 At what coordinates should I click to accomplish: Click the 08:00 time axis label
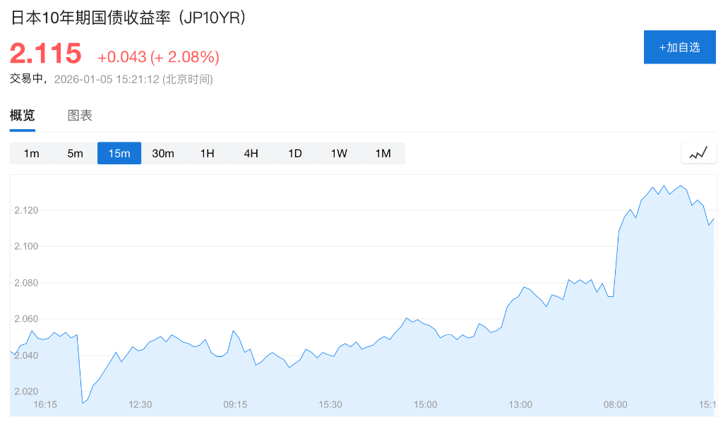(615, 405)
